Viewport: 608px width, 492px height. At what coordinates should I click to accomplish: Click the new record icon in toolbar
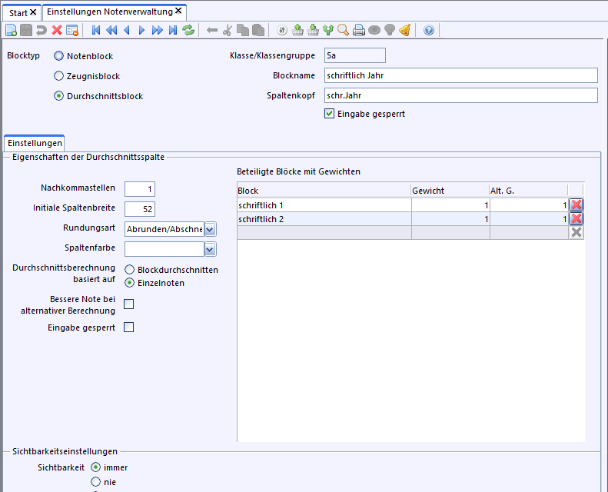pyautogui.click(x=11, y=30)
